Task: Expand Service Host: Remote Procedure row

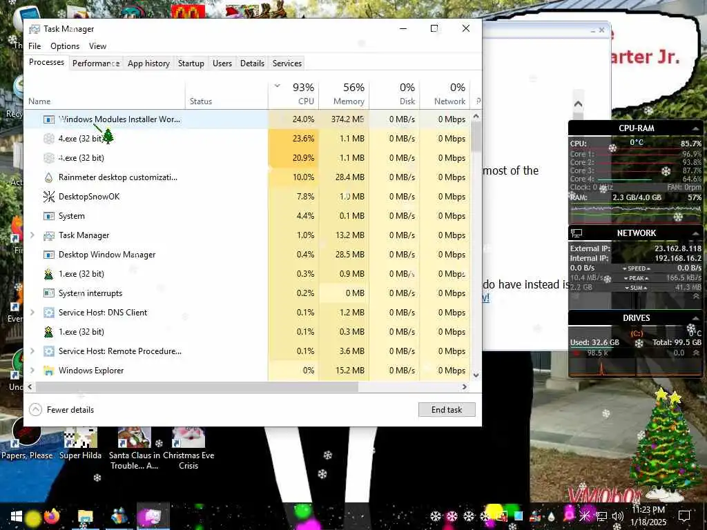Action: coord(32,351)
